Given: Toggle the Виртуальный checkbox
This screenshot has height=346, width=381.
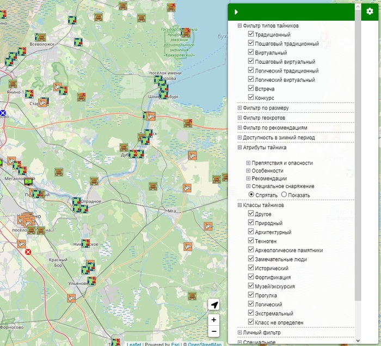Looking at the screenshot, I should tap(251, 52).
